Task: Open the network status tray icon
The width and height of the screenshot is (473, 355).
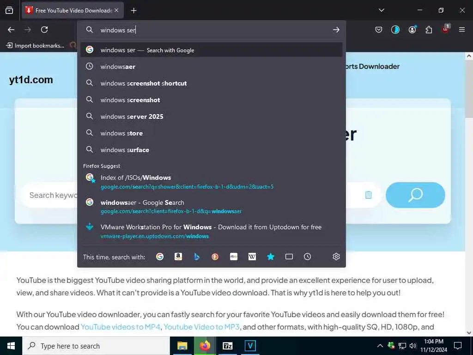Action: (402, 346)
